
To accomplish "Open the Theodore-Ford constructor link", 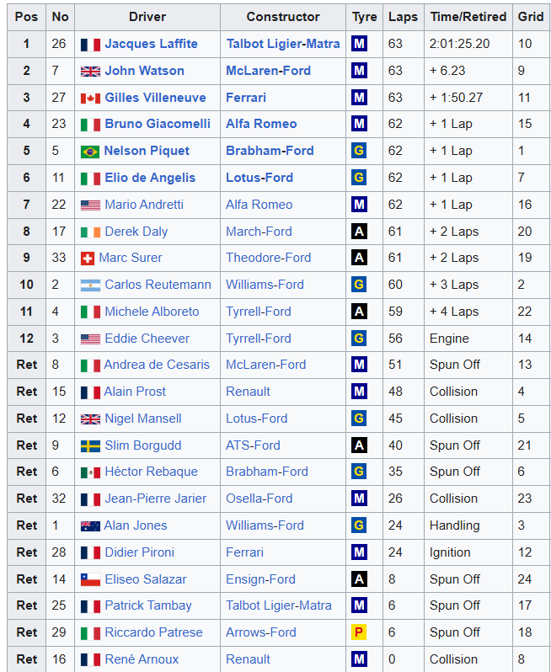I will 269,258.
